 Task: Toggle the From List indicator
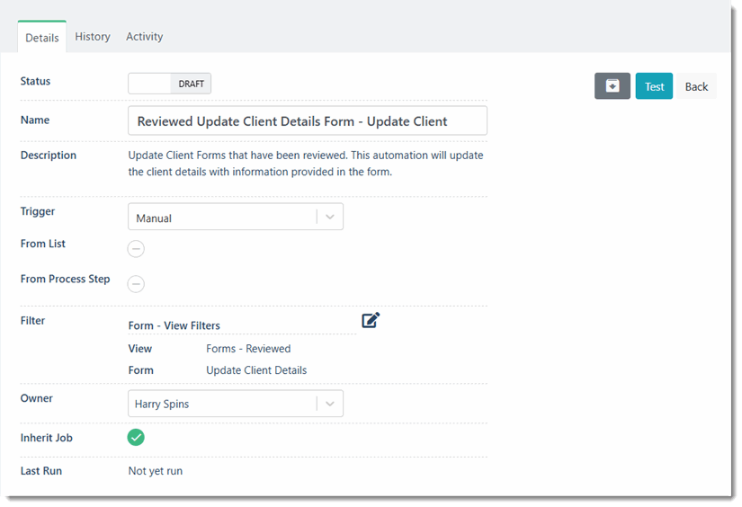click(136, 248)
